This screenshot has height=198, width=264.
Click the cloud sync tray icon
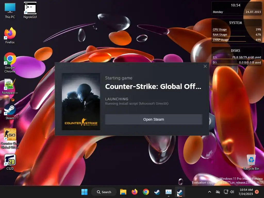[x=218, y=192]
